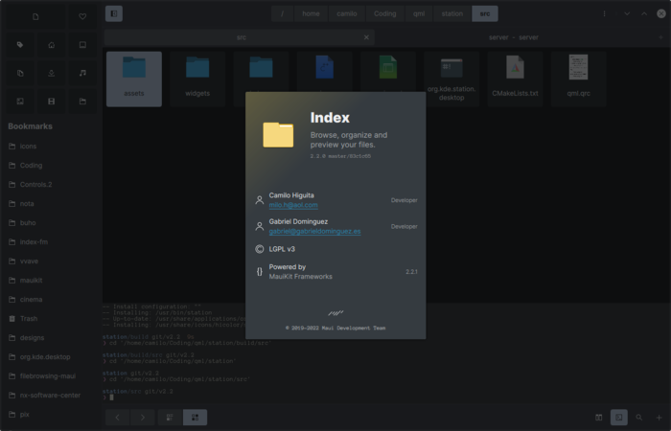Go to home in the path bar
This screenshot has height=431, width=671.
coord(311,13)
